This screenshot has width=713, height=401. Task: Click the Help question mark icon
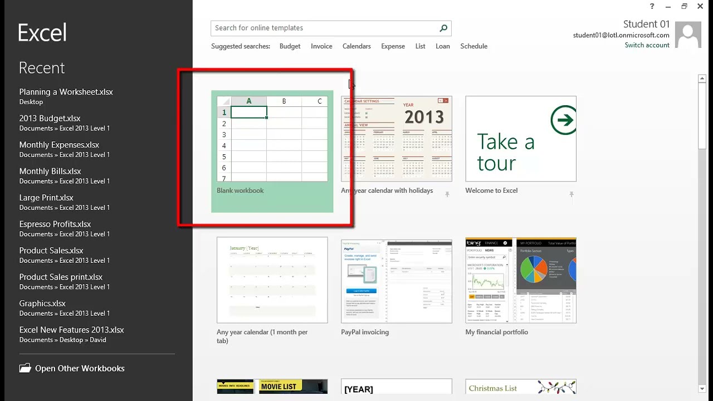click(652, 6)
